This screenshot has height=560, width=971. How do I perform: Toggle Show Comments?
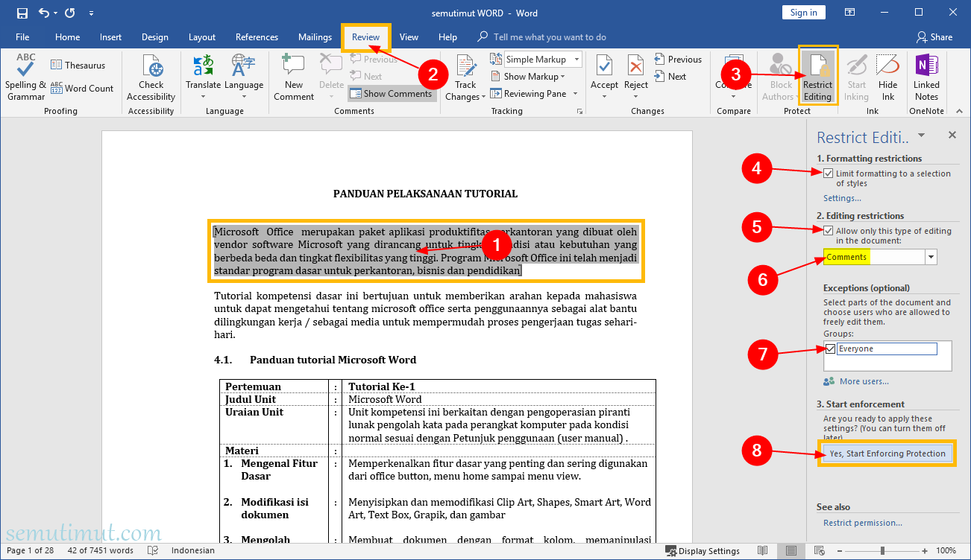pos(392,94)
